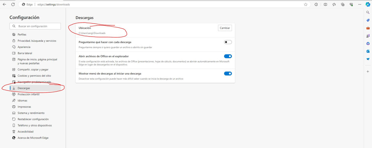Open the sidebar Shopping tag icon
This screenshot has height=148, width=372.
point(368,20)
